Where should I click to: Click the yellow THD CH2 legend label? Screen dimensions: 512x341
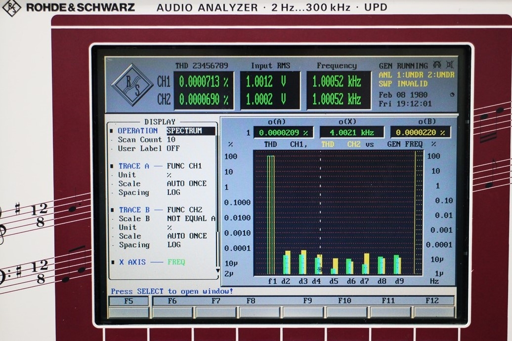point(341,144)
